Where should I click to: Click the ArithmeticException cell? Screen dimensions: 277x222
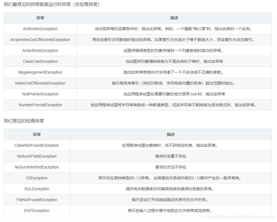tap(40, 29)
